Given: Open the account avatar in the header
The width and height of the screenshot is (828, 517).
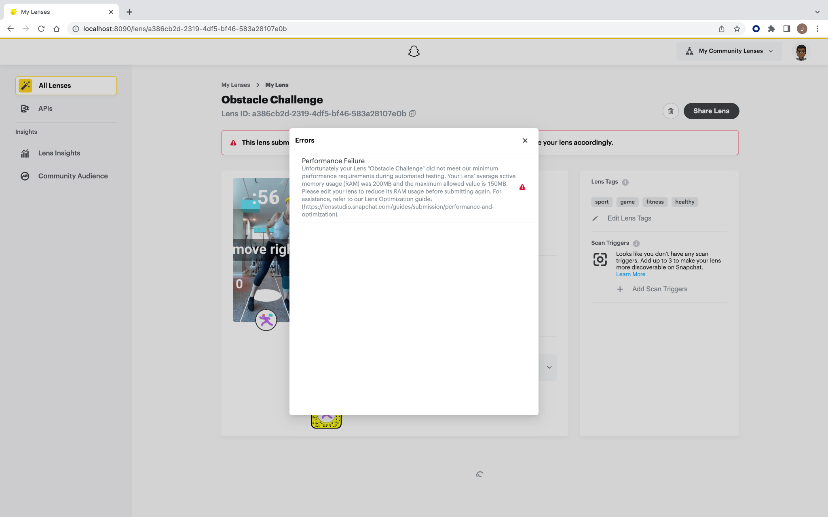Looking at the screenshot, I should tap(801, 51).
